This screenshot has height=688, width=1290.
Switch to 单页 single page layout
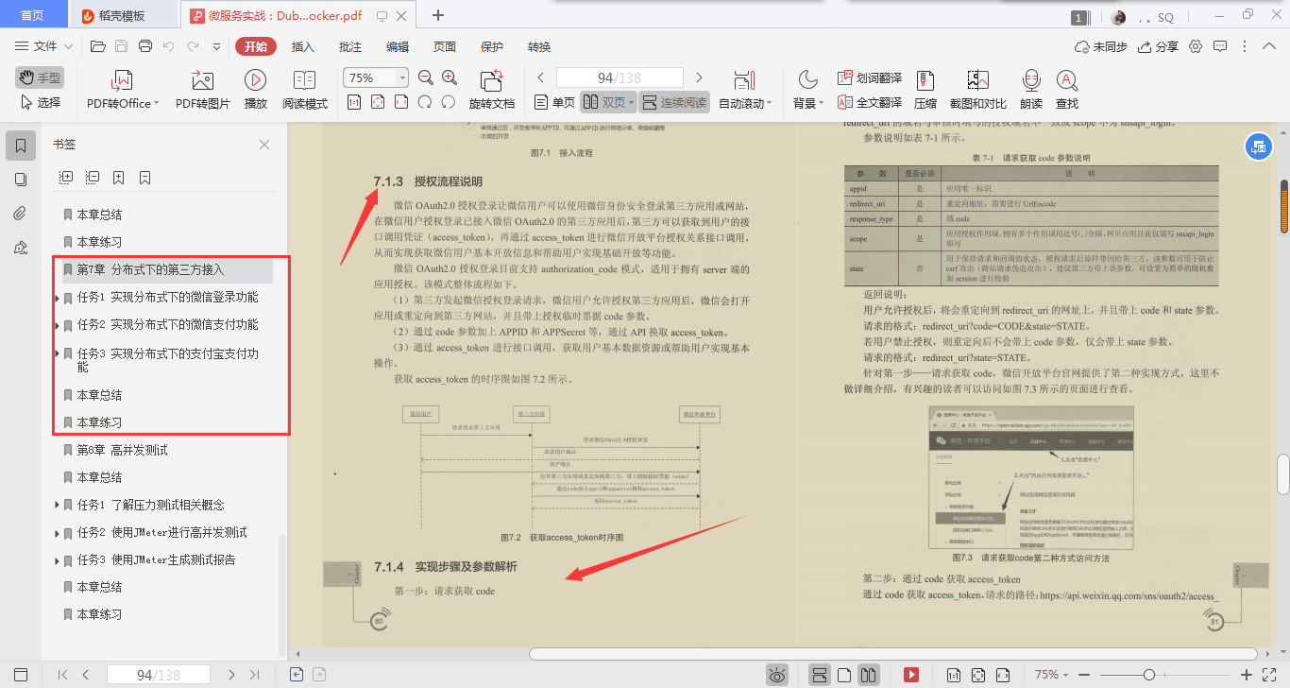point(554,102)
